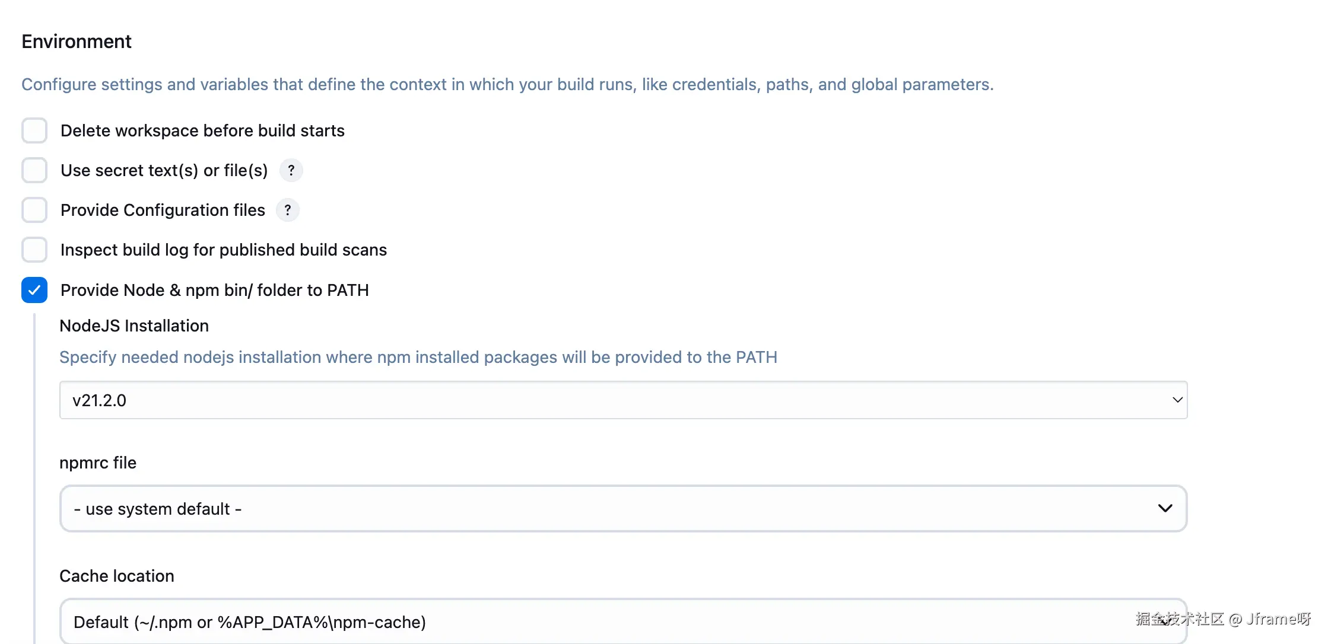Screen dimensions: 1328x644
Task: Click help icon beside Provide Configuration files
Action: pyautogui.click(x=288, y=211)
